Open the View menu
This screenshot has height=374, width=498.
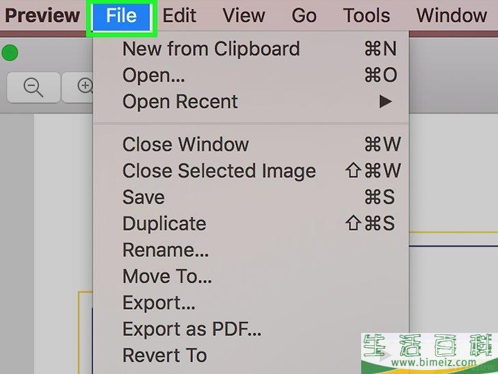click(244, 16)
